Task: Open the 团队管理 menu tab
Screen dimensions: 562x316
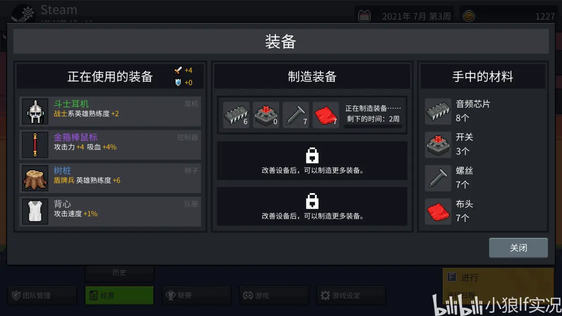Action: pos(42,295)
